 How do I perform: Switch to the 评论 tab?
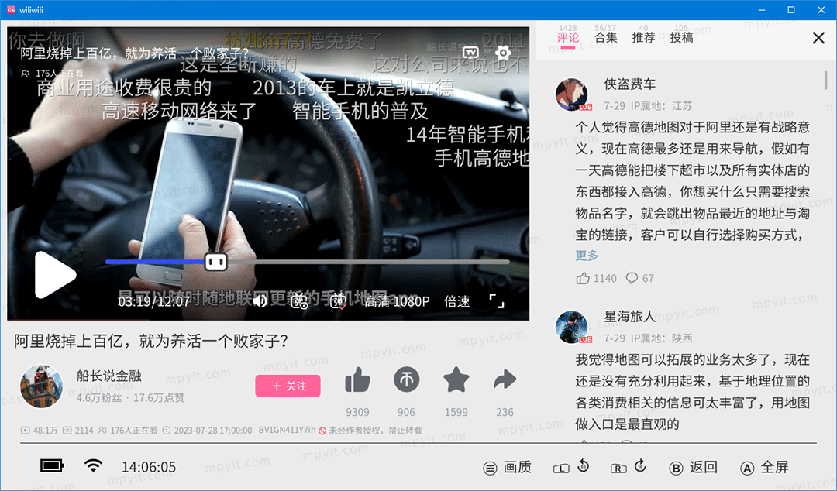pos(567,37)
